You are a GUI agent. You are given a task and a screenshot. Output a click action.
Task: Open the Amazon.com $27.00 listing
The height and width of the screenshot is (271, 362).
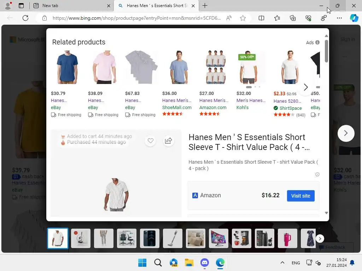214,101
